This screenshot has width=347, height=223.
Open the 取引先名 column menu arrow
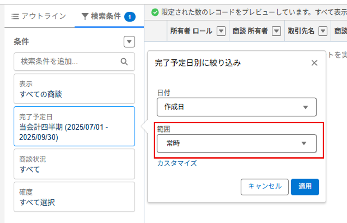coord(323,31)
